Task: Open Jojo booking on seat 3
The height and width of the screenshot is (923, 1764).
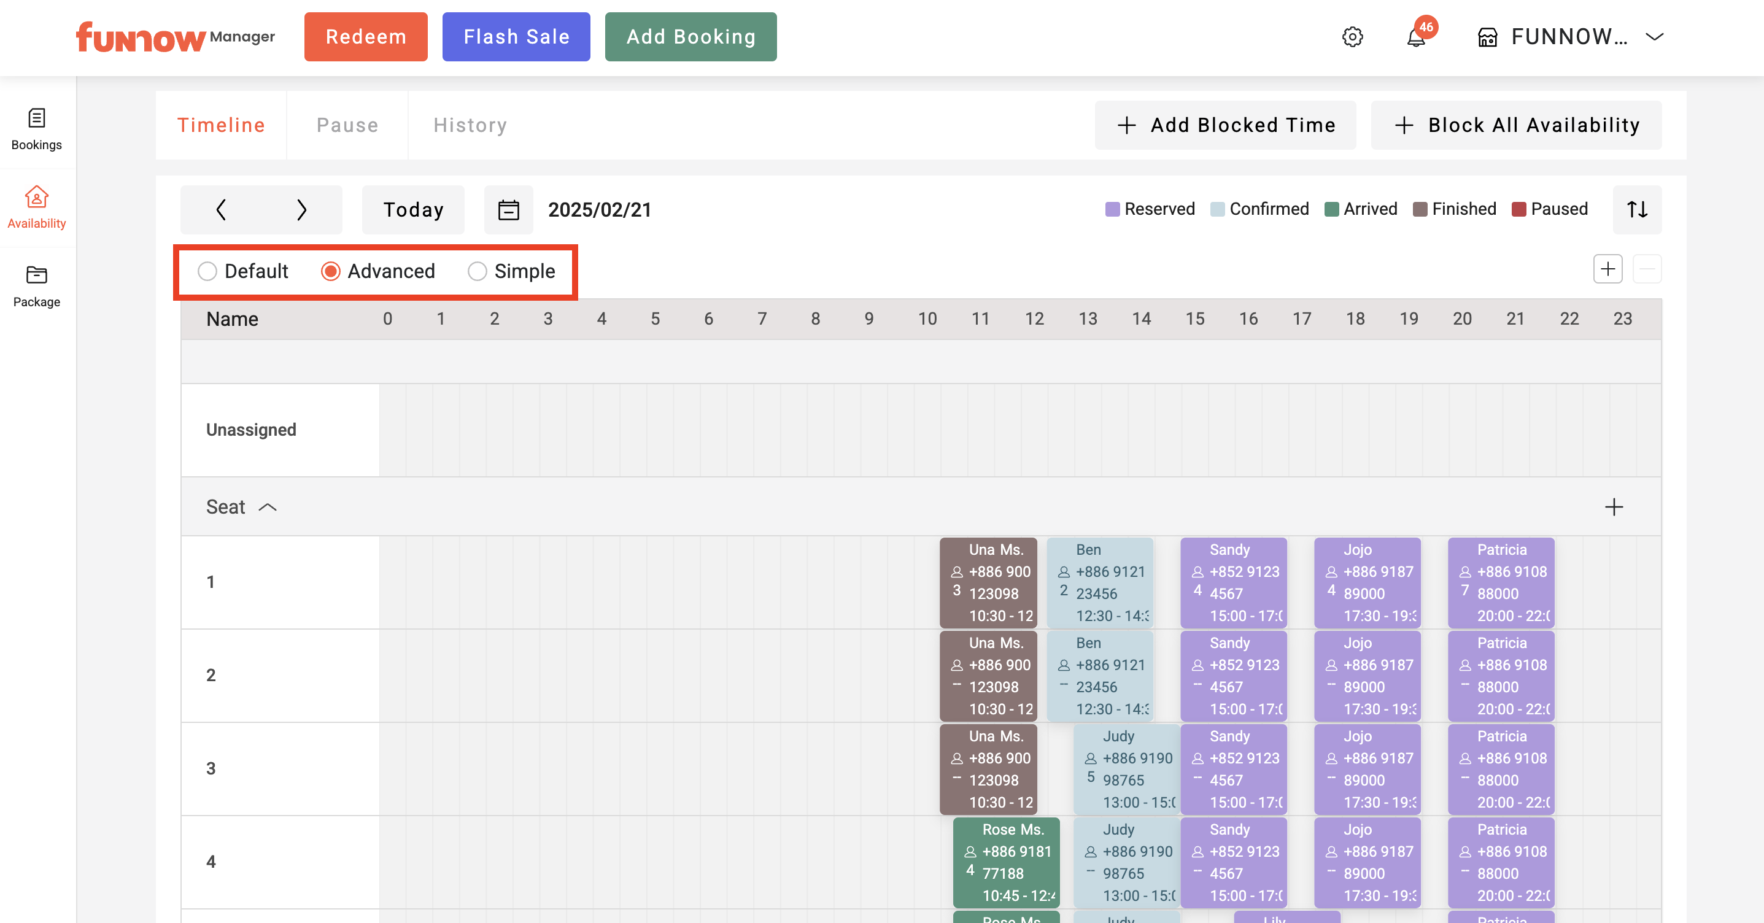Action: pyautogui.click(x=1367, y=769)
